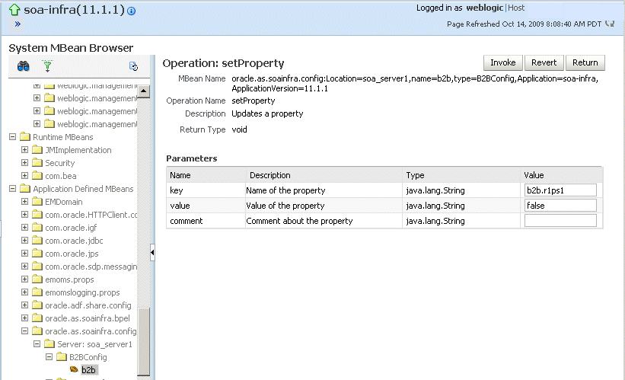Open the Host link
625x380 pixels.
pos(516,8)
